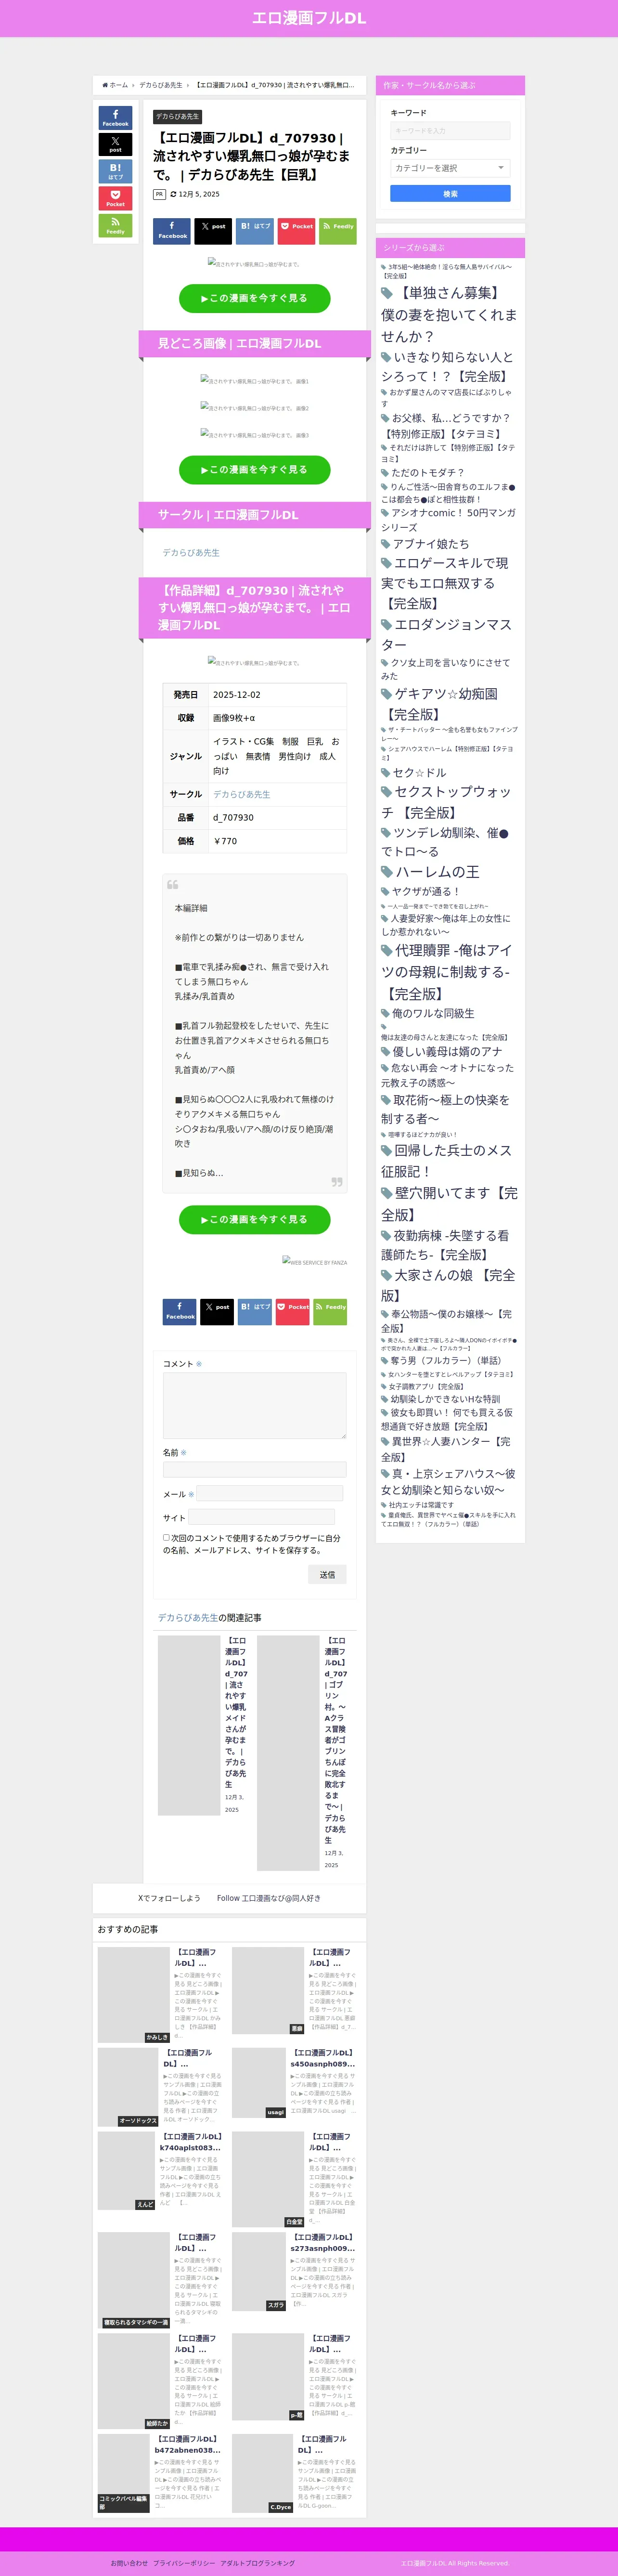Click tag icon beside 大家さんの娘
This screenshot has height=2576, width=618.
(x=387, y=1275)
